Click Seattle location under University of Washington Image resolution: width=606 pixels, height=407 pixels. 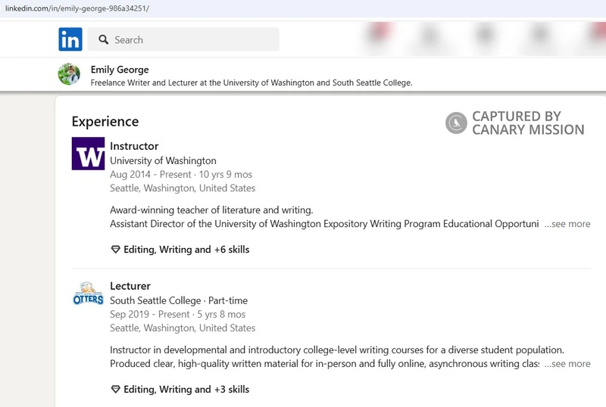[183, 188]
